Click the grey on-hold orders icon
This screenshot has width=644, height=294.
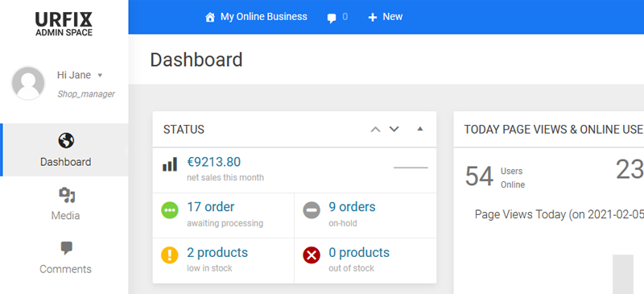pyautogui.click(x=312, y=210)
